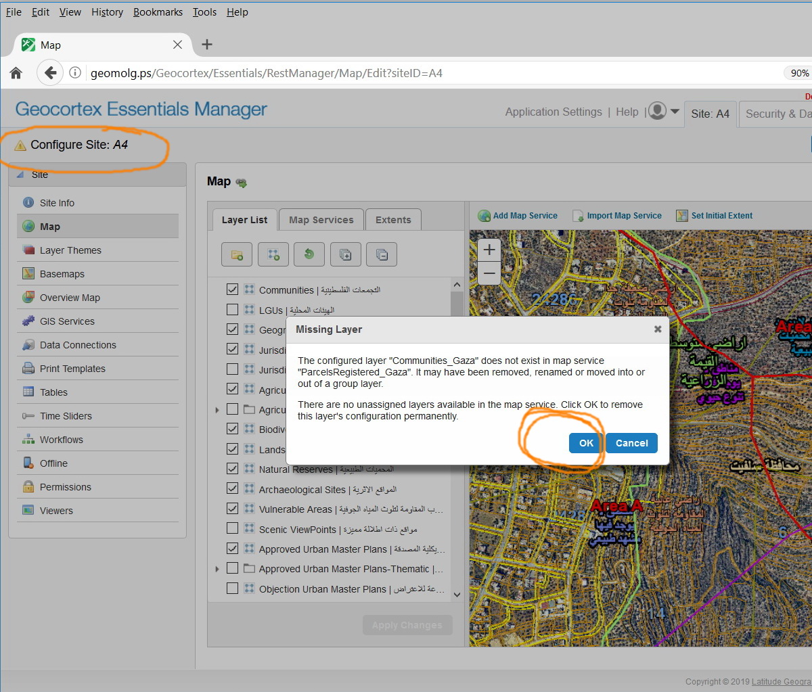Open the Site: A4 tab

click(710, 114)
